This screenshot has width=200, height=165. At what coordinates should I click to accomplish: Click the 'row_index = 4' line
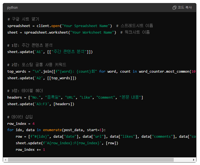click(x=21, y=124)
